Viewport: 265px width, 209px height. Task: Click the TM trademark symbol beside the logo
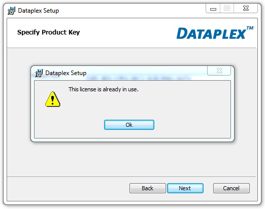(x=250, y=28)
